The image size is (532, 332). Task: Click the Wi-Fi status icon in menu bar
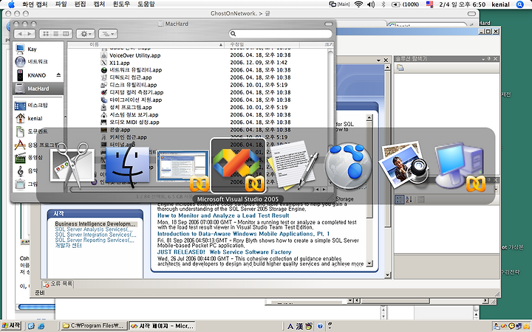pyautogui.click(x=358, y=4)
